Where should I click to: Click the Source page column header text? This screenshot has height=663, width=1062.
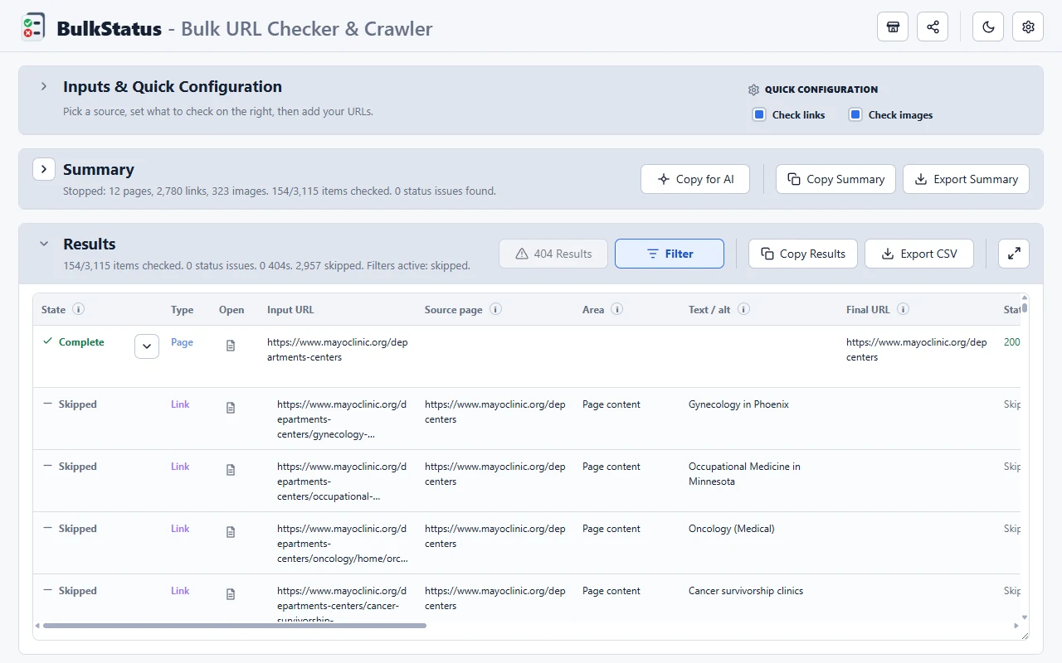[454, 310]
